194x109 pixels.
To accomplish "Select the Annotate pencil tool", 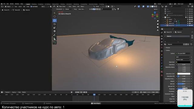I will coord(55,35).
